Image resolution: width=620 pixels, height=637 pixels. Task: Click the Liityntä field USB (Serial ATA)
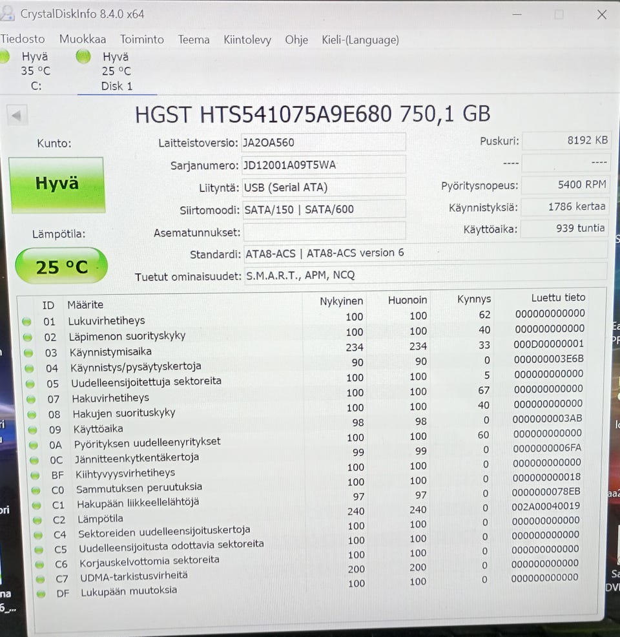point(324,187)
